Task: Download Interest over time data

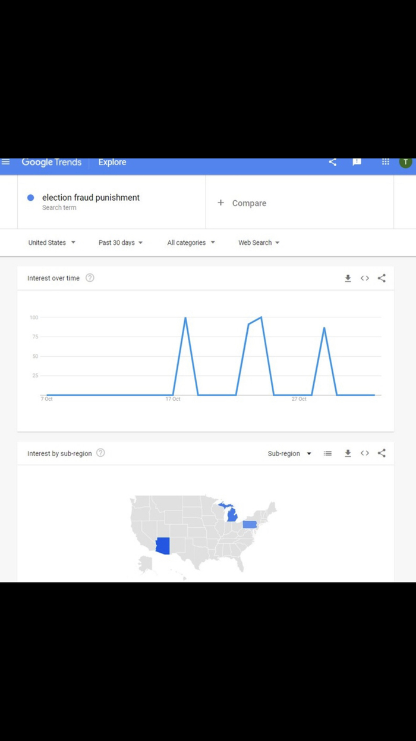Action: click(x=348, y=278)
